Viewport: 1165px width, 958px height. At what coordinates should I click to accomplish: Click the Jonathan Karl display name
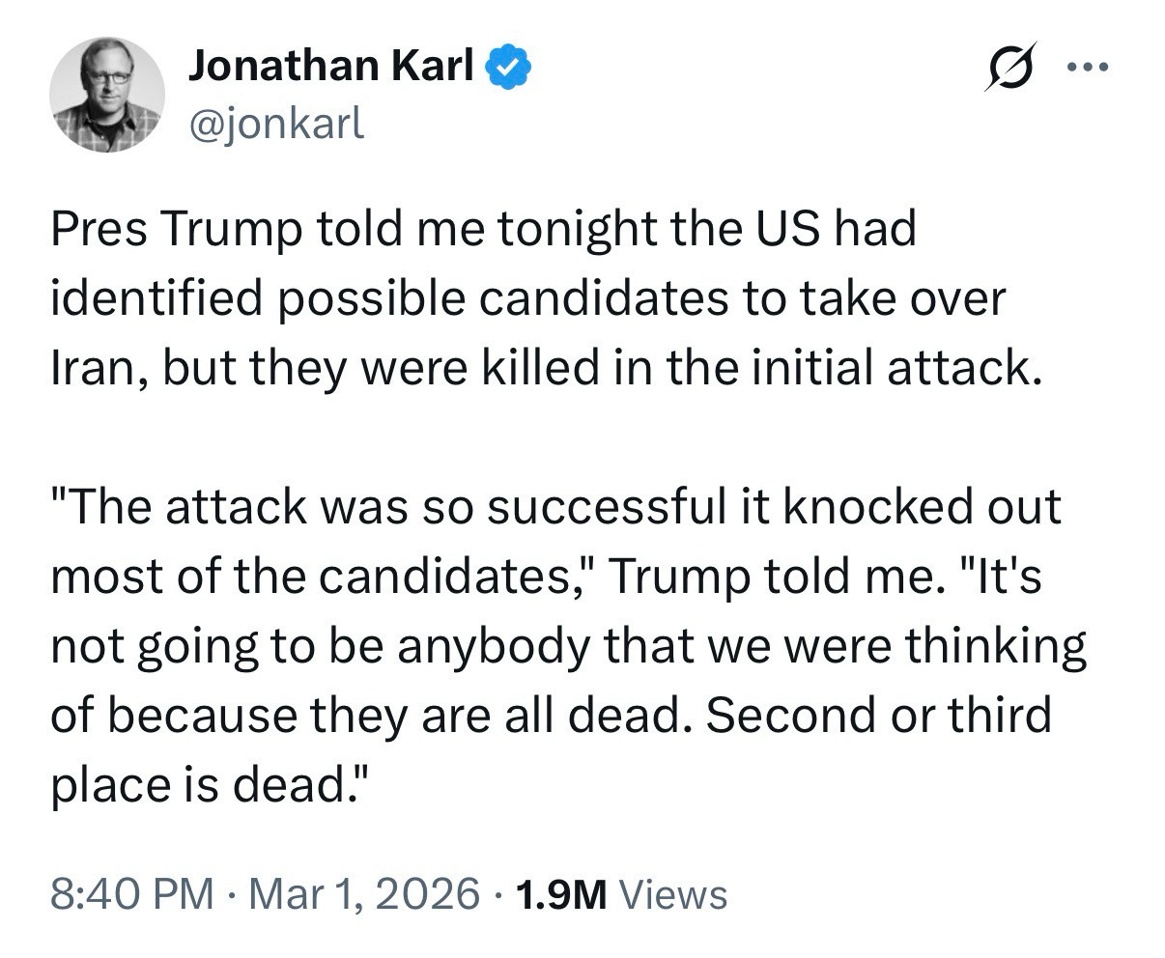click(x=330, y=66)
